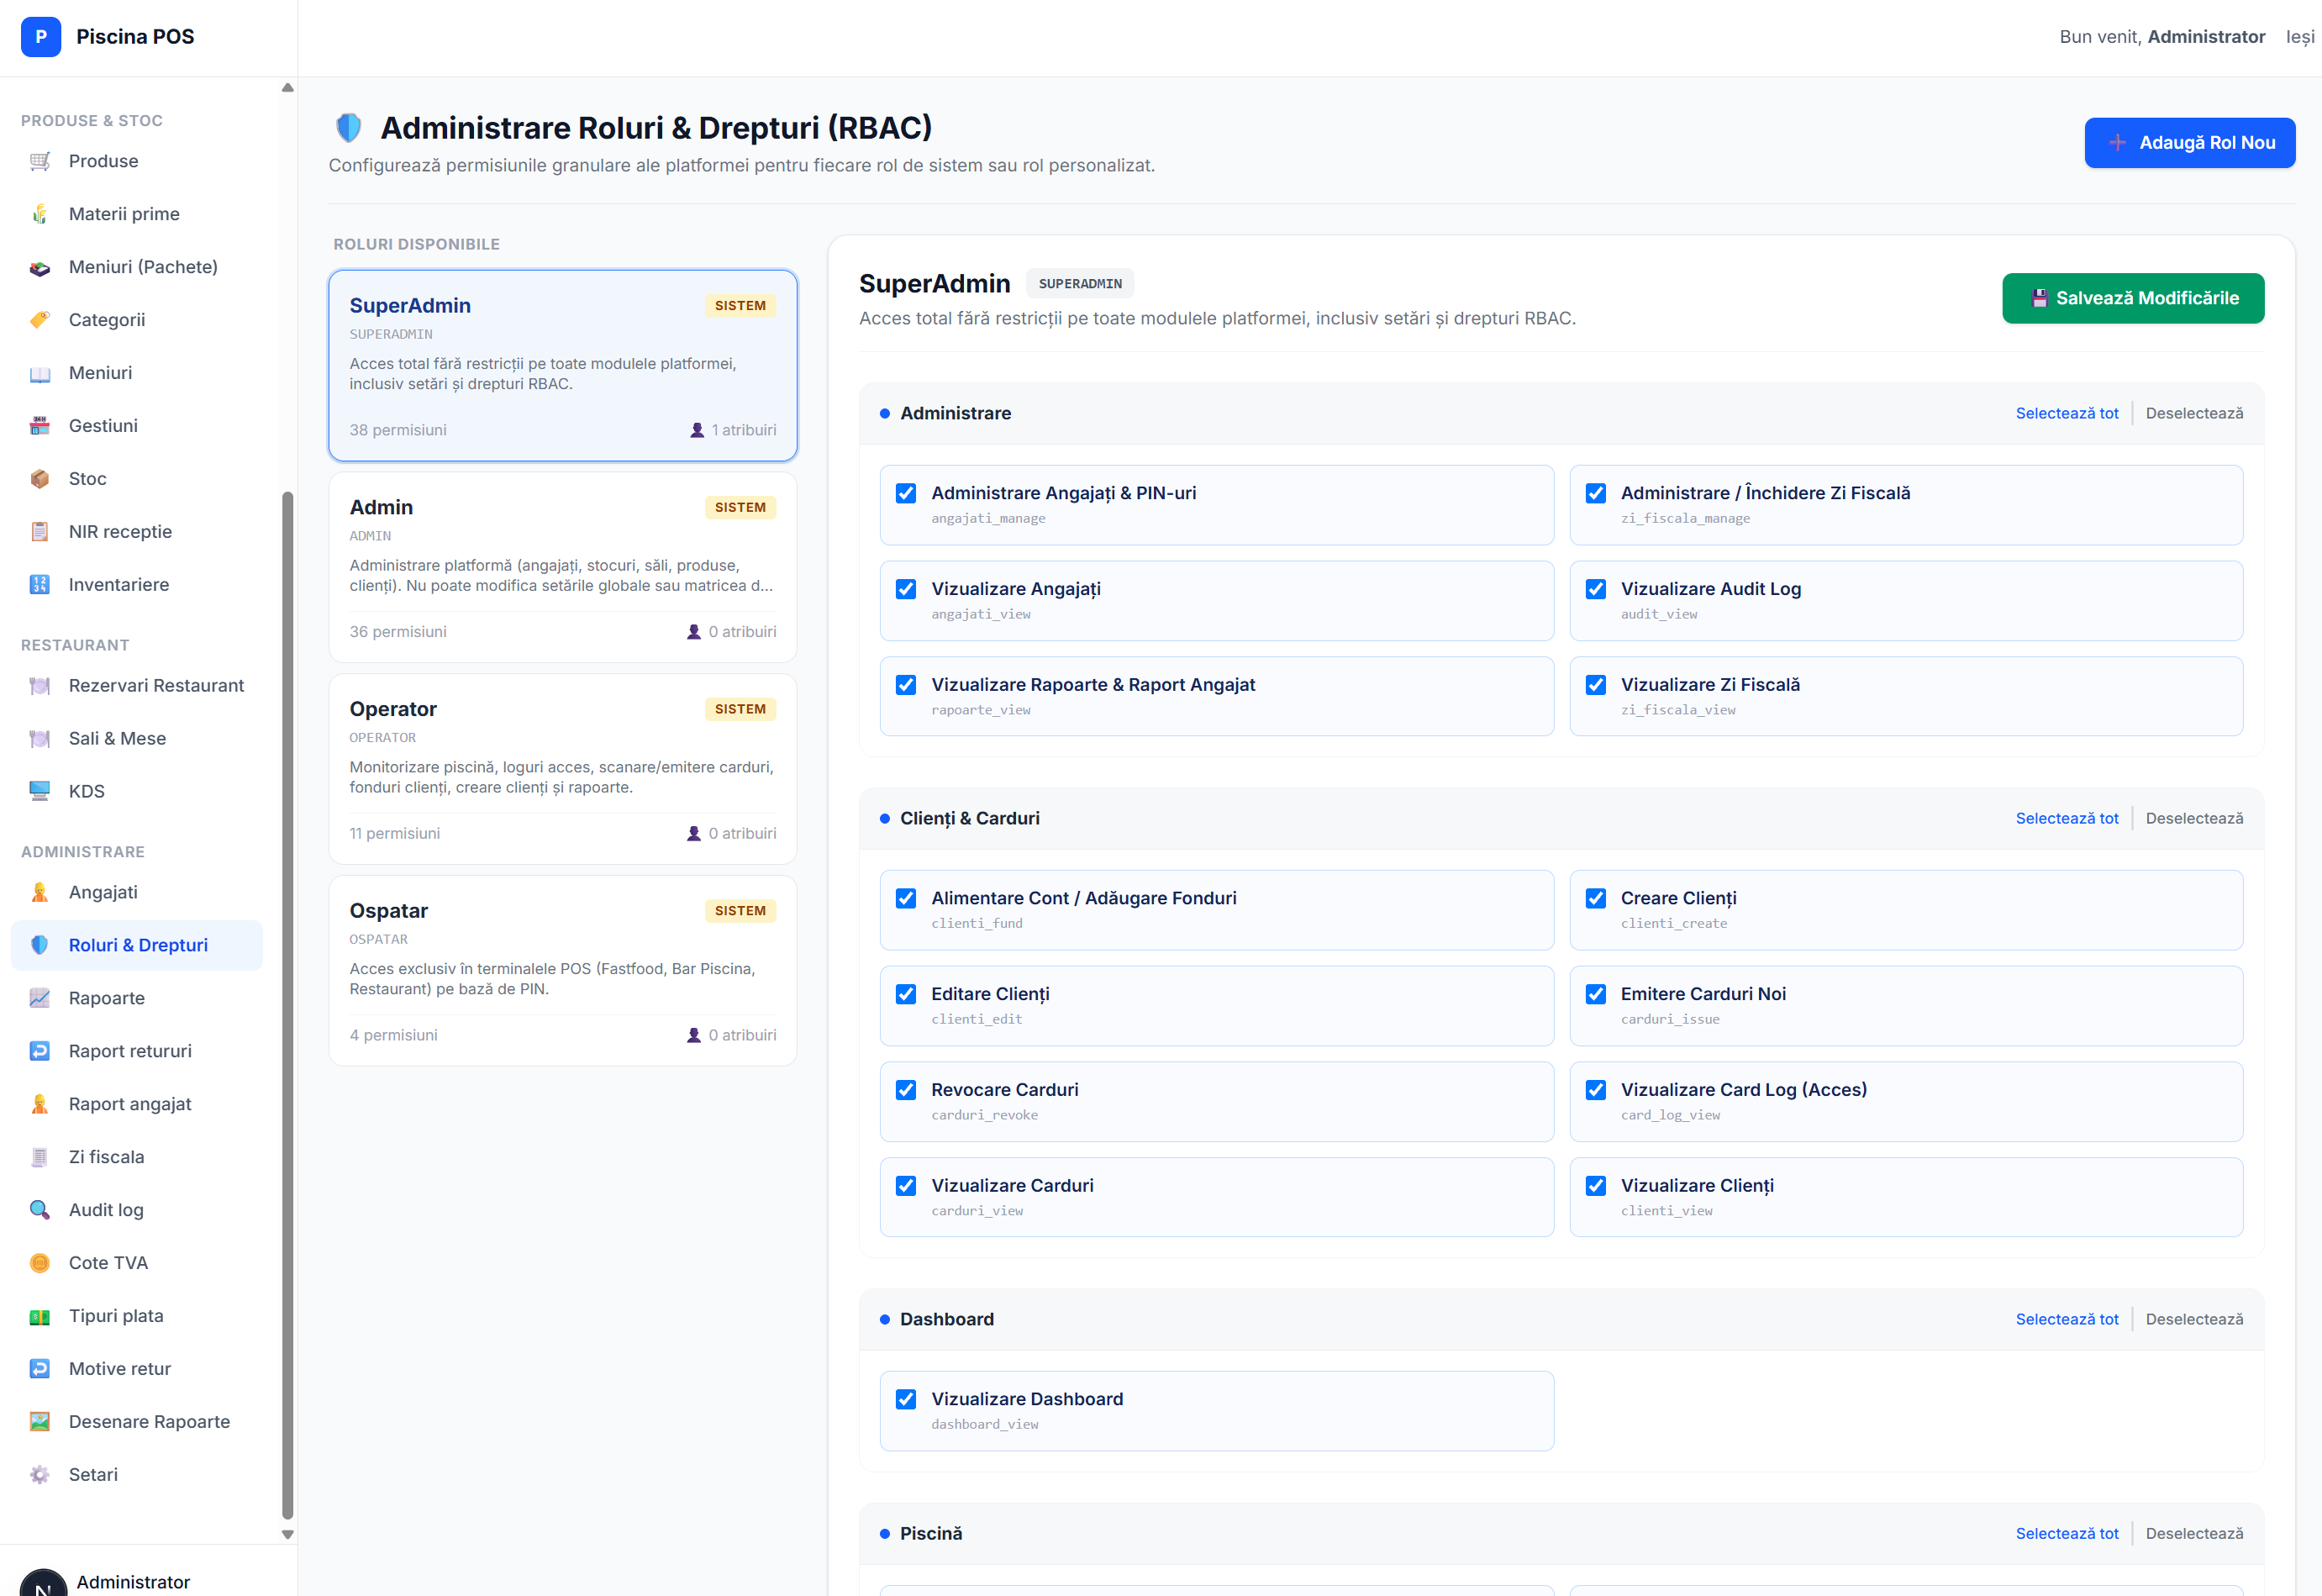Open the Meniuri book icon

40,373
